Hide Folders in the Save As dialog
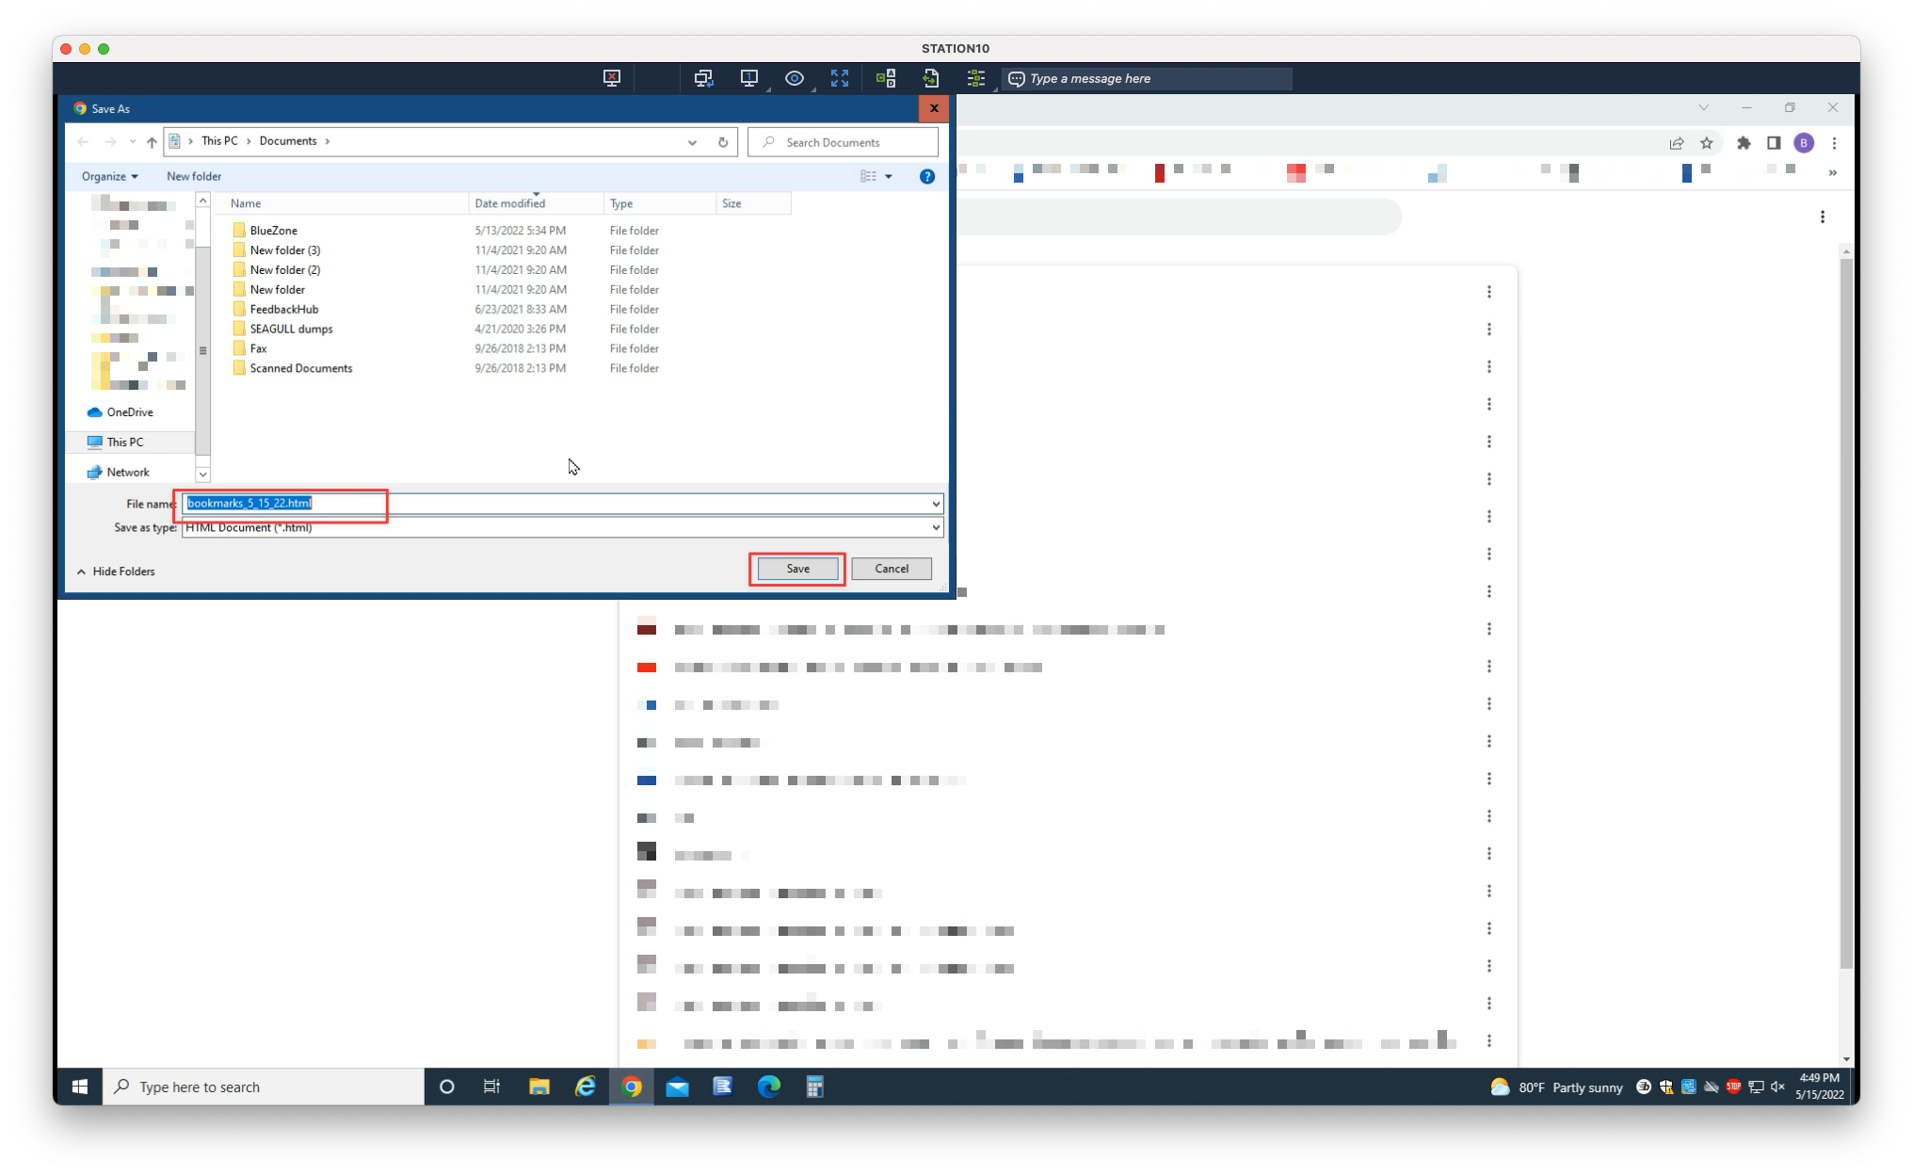This screenshot has width=1913, height=1175. (116, 571)
